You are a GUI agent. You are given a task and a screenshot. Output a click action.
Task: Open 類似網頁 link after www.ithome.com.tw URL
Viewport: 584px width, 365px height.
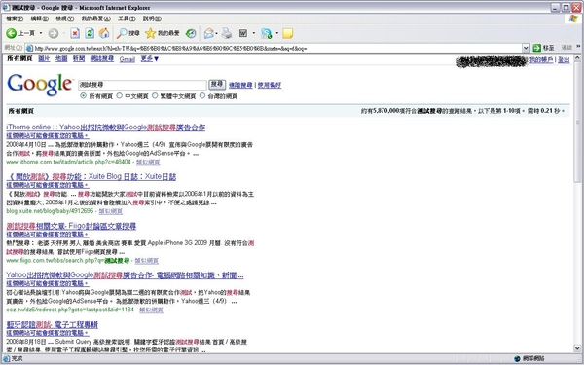(148, 162)
